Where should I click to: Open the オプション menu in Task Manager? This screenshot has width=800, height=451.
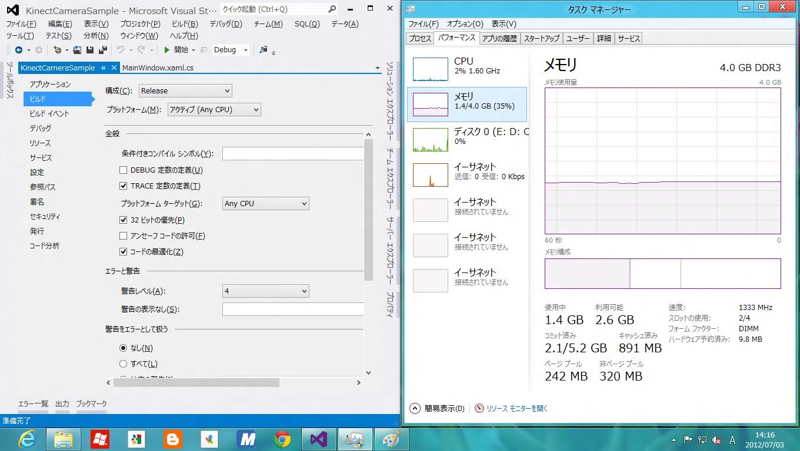(465, 23)
